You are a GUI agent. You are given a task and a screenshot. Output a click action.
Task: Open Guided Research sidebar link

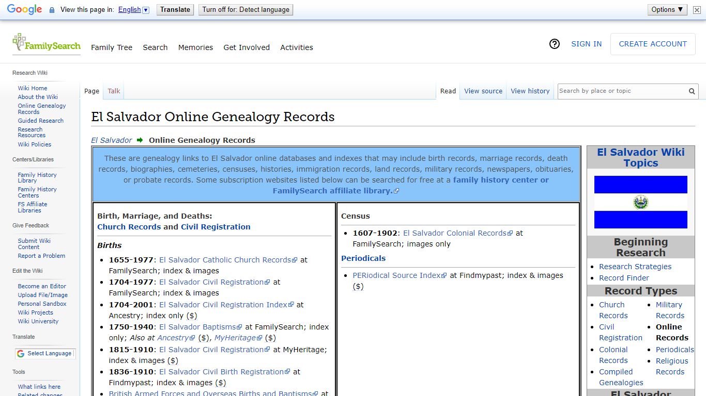41,121
